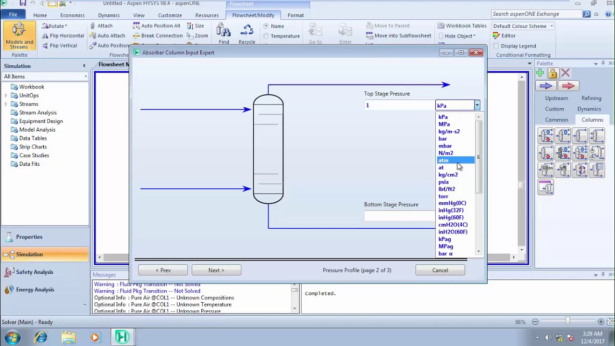The width and height of the screenshot is (615, 346).
Task: Click the padlock icon in the Palette
Action: tap(553, 74)
